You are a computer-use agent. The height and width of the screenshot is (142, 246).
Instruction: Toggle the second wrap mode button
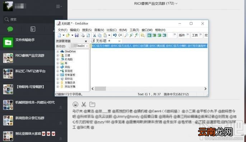pyautogui.click(x=154, y=35)
